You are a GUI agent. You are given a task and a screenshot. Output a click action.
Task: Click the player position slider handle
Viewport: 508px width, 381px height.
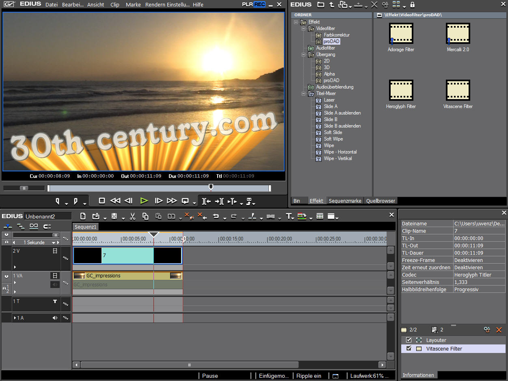210,187
